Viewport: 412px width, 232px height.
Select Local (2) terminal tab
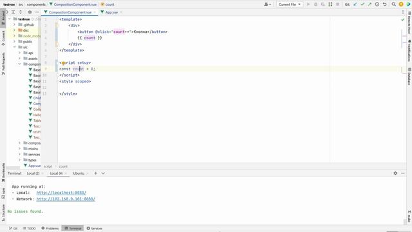click(33, 173)
